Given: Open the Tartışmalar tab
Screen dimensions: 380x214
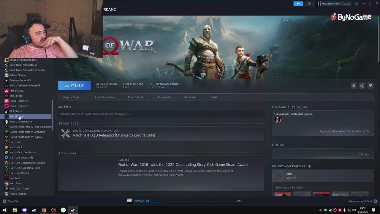Looking at the screenshot, I should click(164, 97).
